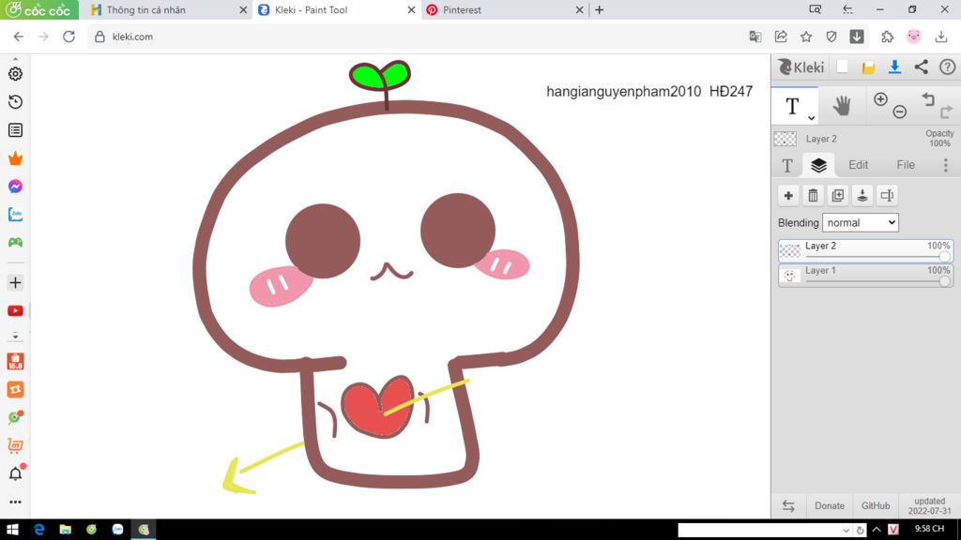Click the Cốc Cốc browser menu logo

38,9
